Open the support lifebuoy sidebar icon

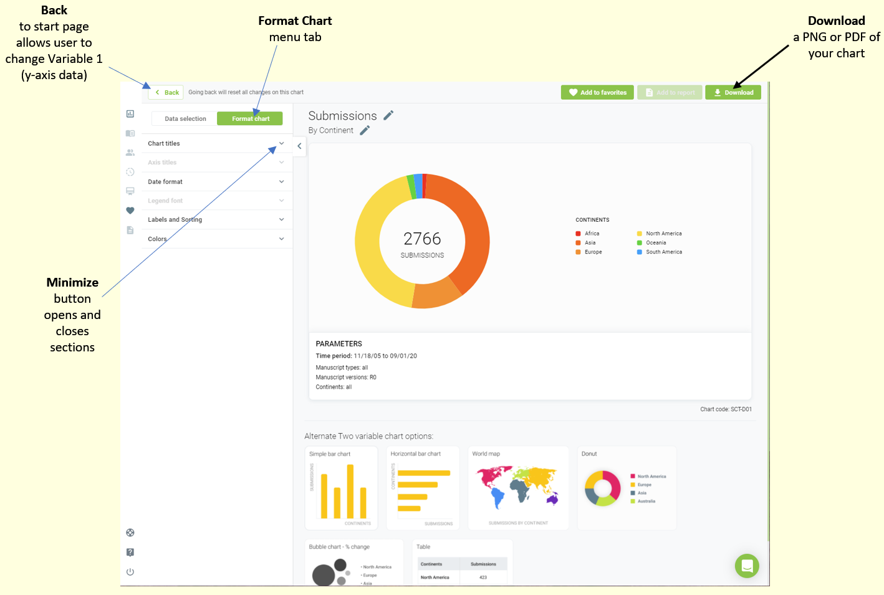pos(130,533)
